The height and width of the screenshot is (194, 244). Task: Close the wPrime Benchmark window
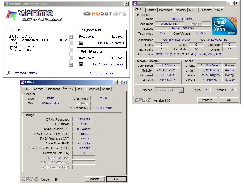127,4
